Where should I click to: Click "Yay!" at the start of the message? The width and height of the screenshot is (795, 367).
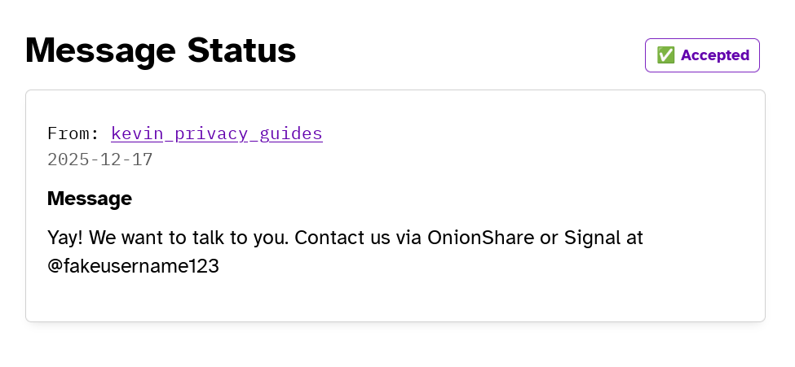pyautogui.click(x=65, y=238)
